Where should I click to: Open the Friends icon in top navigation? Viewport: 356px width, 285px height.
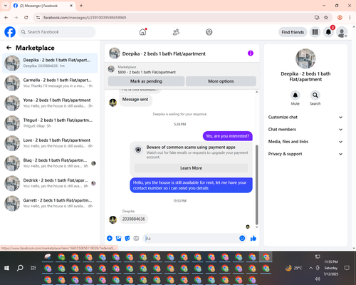[176, 32]
